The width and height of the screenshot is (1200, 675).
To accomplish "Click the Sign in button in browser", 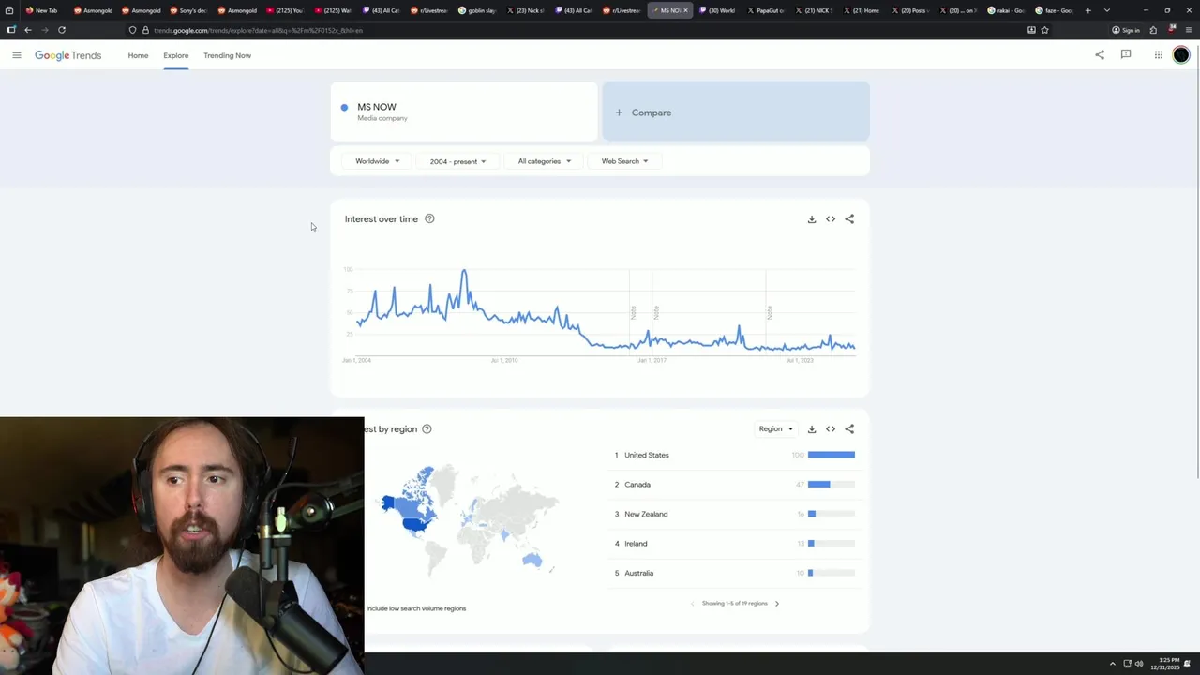I will 1126,30.
